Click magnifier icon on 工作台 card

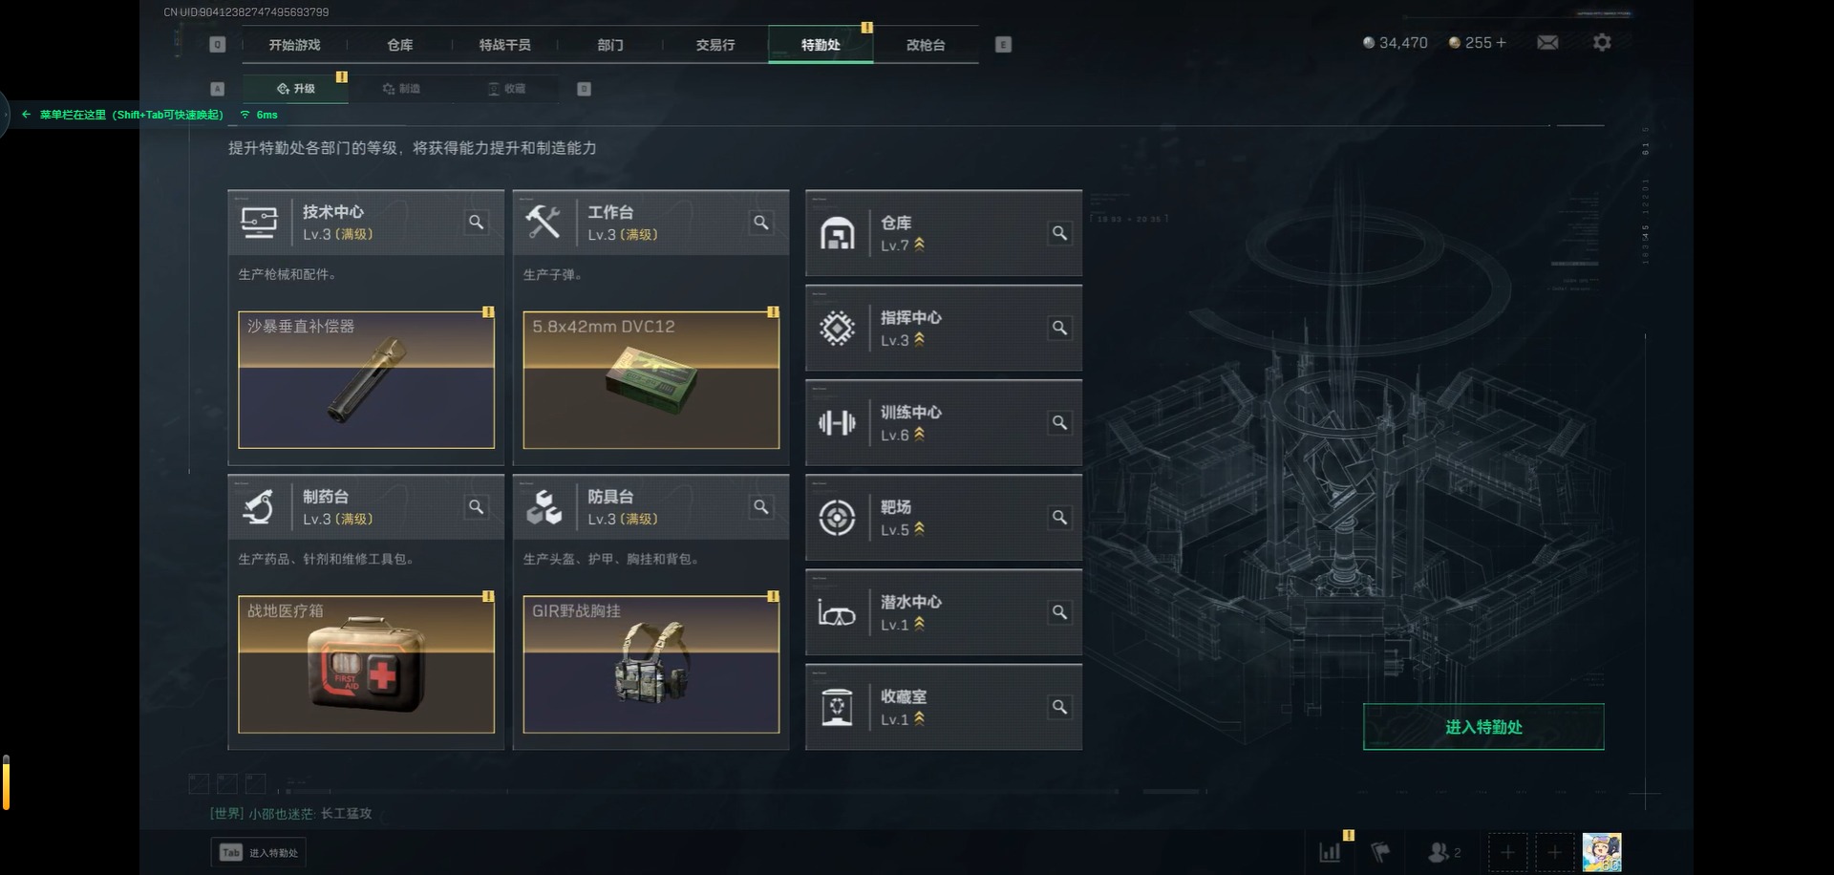coord(760,223)
